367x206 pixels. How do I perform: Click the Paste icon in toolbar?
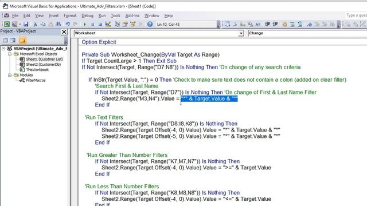pyautogui.click(x=50, y=24)
